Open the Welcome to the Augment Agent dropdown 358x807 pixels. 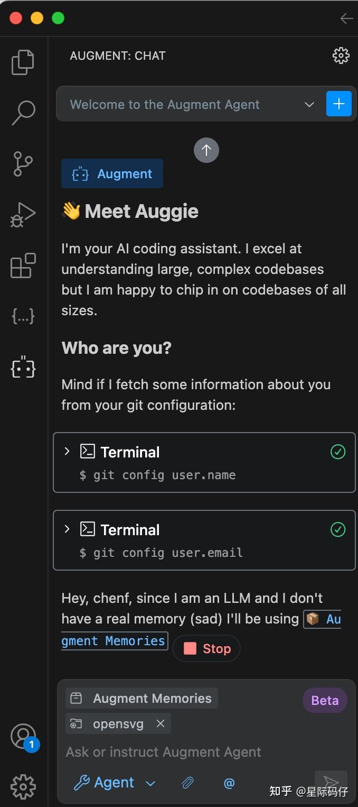[309, 104]
